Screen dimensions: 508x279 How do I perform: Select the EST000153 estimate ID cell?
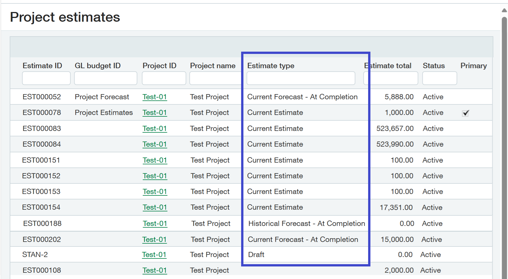(41, 192)
